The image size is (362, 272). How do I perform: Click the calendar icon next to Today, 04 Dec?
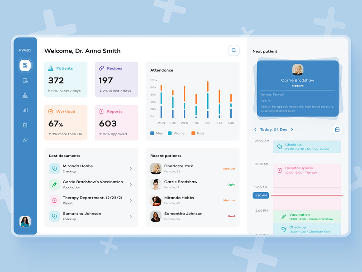coord(337,129)
